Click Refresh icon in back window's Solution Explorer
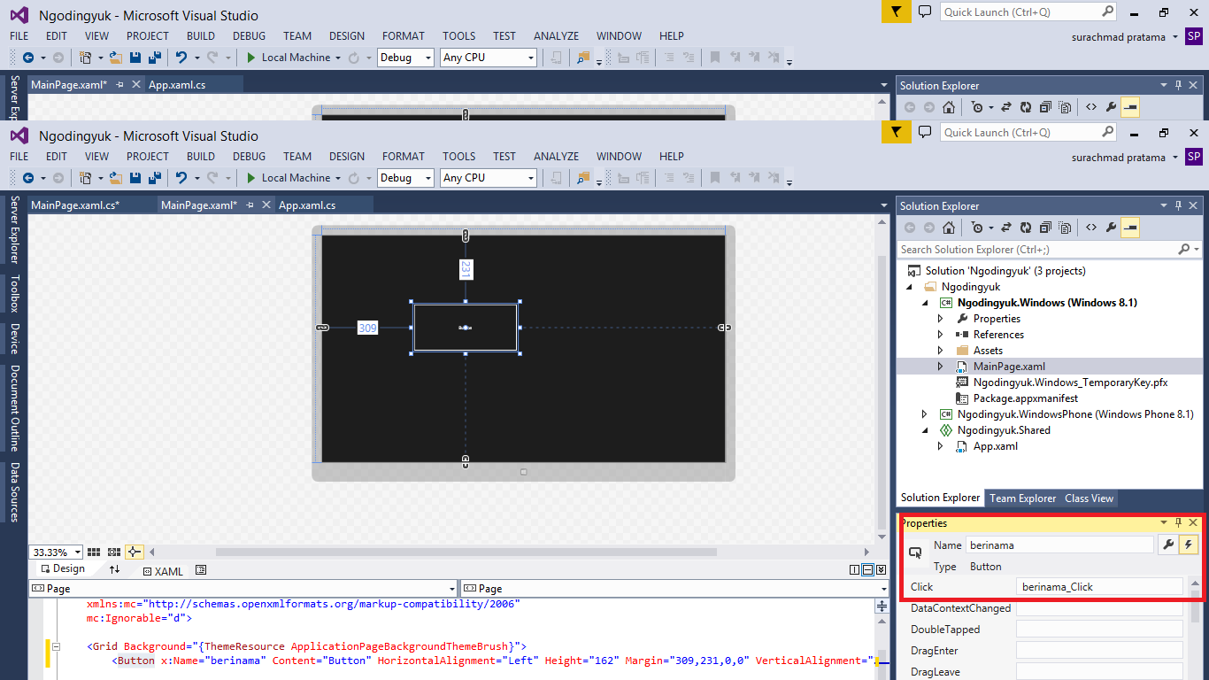 coord(1025,107)
